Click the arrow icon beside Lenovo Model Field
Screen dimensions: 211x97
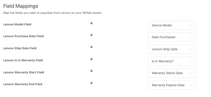click(x=91, y=23)
